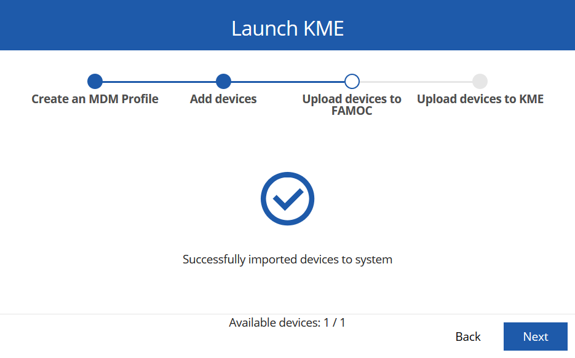Image resolution: width=575 pixels, height=358 pixels.
Task: Click the checkmark inside the success circle
Action: pos(287,198)
